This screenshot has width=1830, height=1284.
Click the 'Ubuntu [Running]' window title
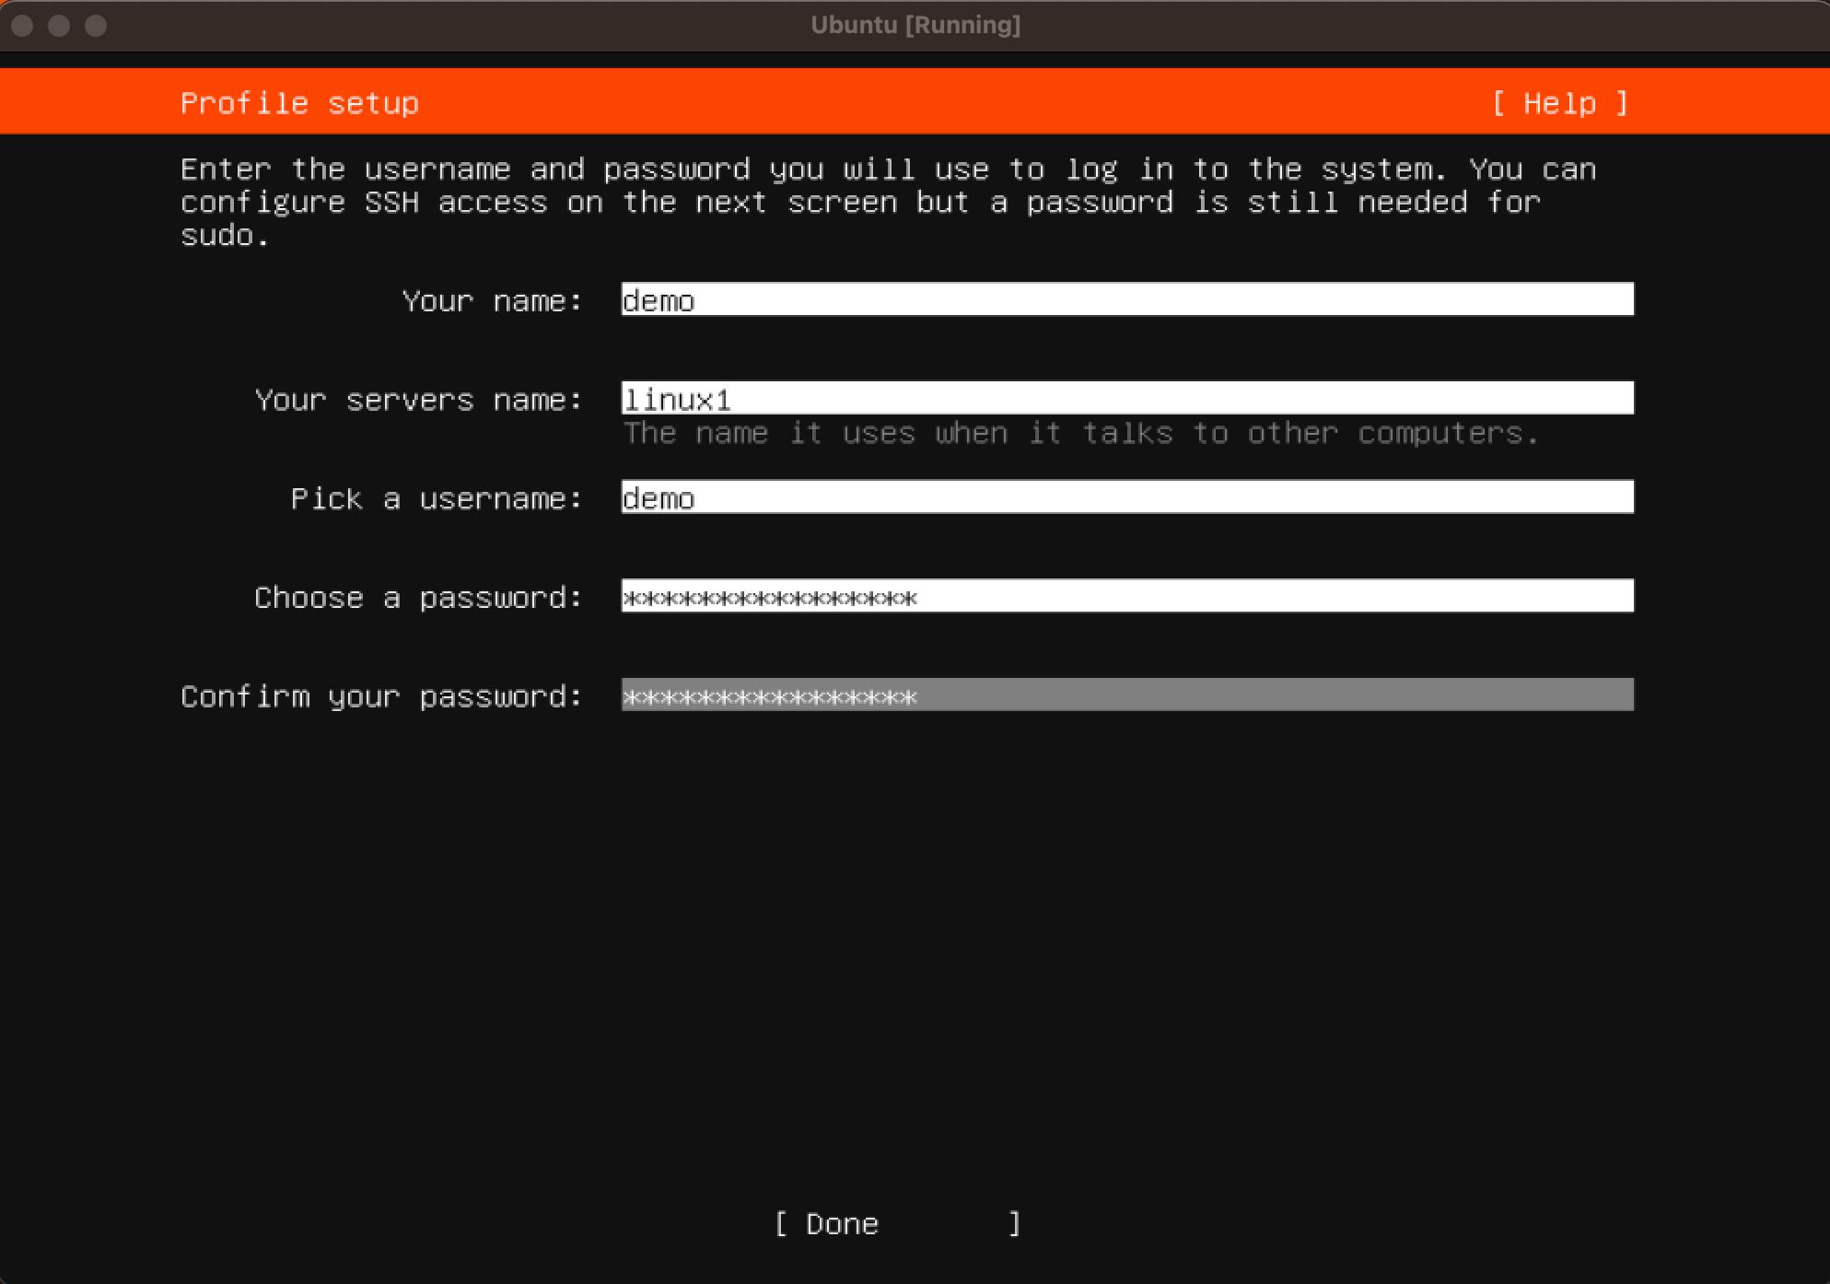coord(915,26)
